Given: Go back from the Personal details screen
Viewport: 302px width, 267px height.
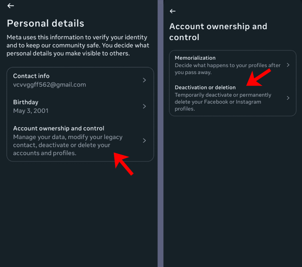Looking at the screenshot, I should click(11, 6).
